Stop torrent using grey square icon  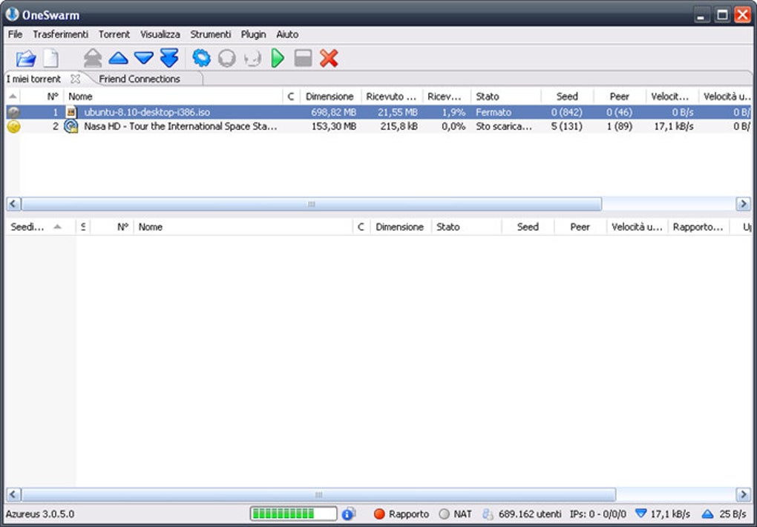point(304,59)
